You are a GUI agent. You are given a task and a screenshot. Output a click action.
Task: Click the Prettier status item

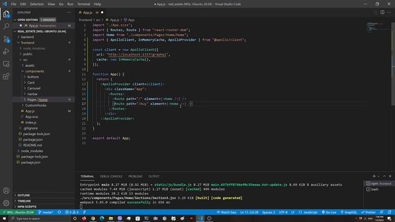coord(368,212)
